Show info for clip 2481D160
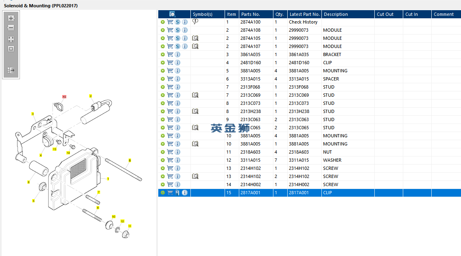The image size is (461, 256). [177, 63]
